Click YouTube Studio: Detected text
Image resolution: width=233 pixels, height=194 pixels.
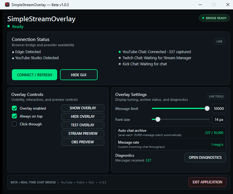click(37, 58)
